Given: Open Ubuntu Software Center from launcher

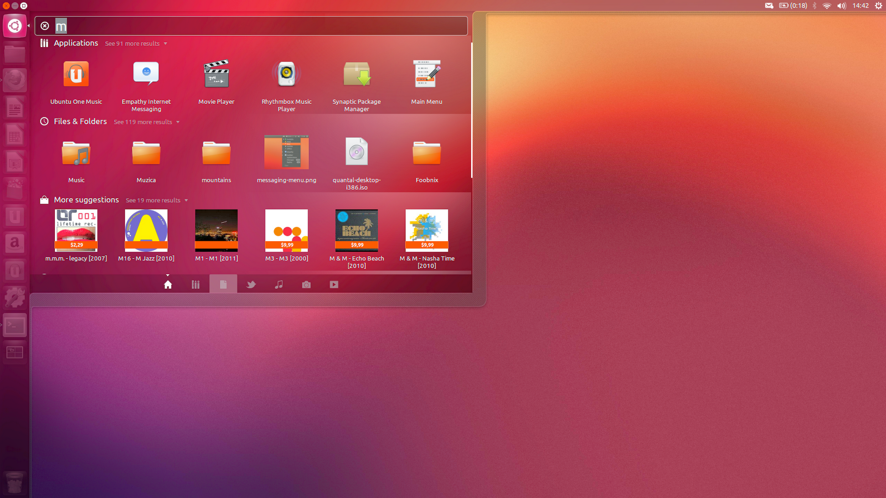Looking at the screenshot, I should 15,189.
